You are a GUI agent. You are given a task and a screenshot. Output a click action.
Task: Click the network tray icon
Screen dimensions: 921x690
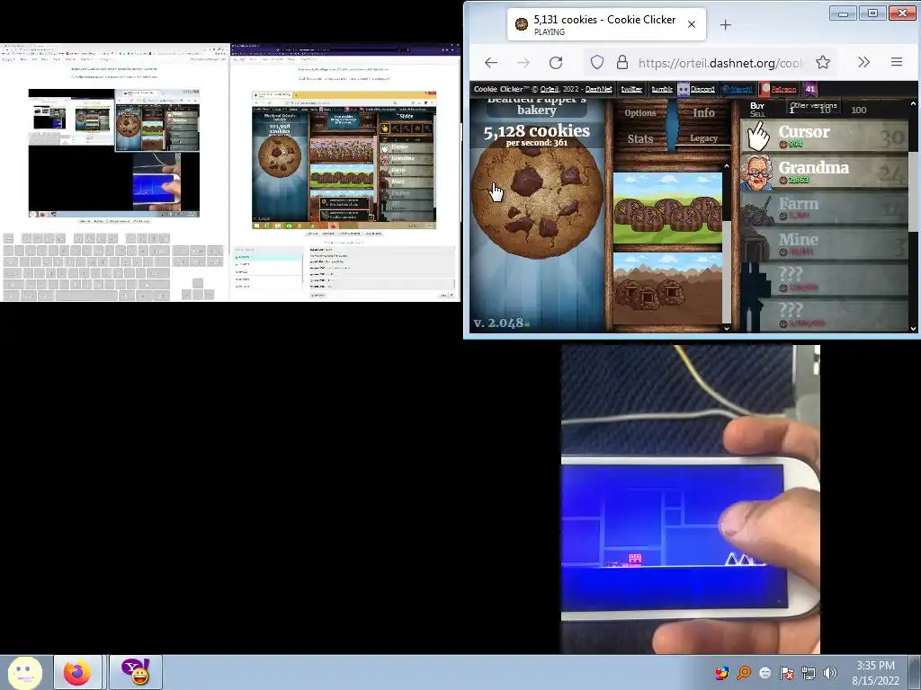809,673
